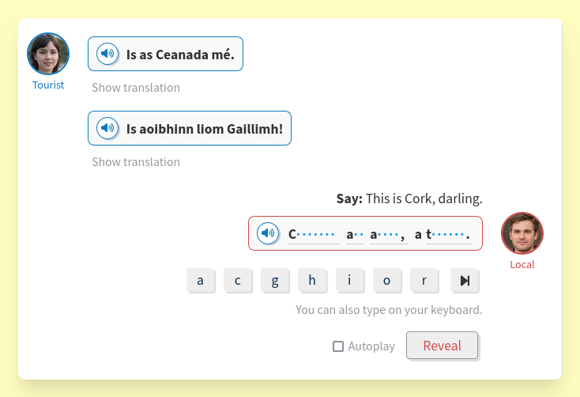Viewport: 580px width, 397px height.
Task: Click the first blank word starting with C
Action: [x=313, y=234]
